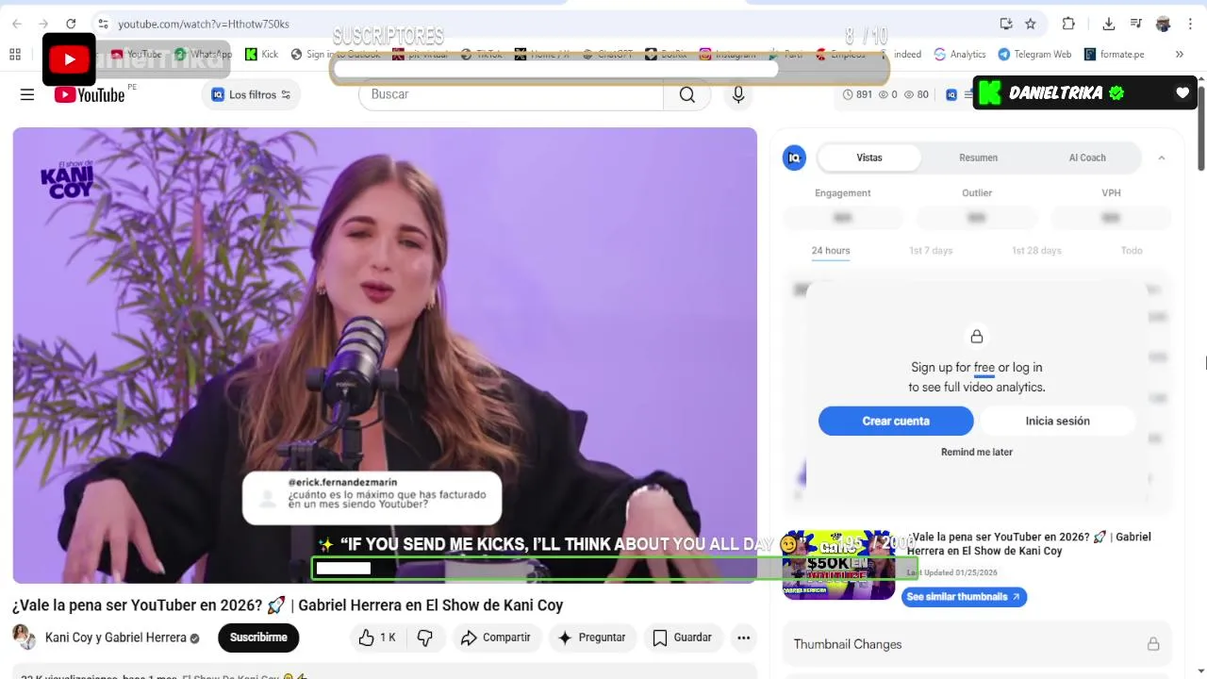The image size is (1207, 679).
Task: Focus the Buscar search field
Action: click(x=511, y=94)
